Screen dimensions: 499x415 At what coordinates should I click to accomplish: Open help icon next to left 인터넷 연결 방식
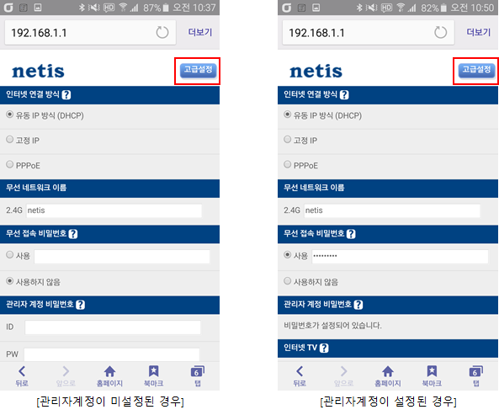click(x=66, y=95)
